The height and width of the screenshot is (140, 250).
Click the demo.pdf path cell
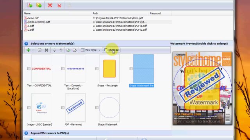(118, 18)
